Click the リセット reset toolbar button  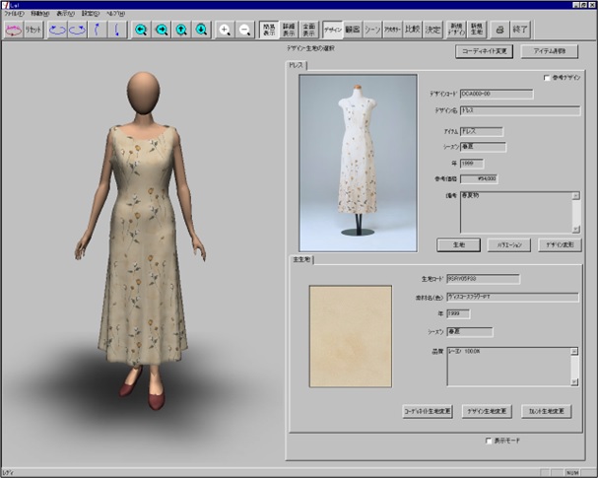coord(34,31)
